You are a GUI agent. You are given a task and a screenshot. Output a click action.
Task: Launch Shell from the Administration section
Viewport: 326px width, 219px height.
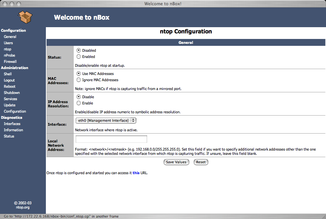[x=8, y=74]
